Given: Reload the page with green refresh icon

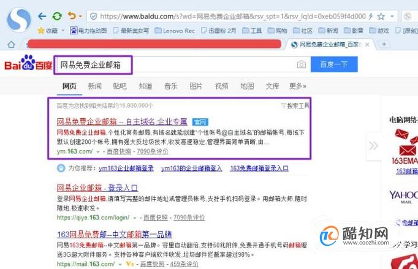Looking at the screenshot, I should point(57,17).
